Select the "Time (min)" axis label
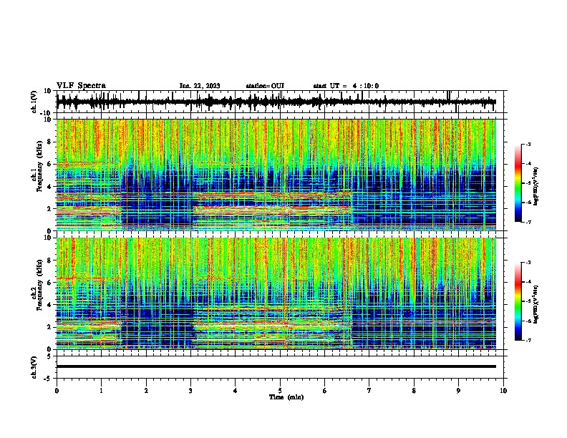 coord(286,397)
